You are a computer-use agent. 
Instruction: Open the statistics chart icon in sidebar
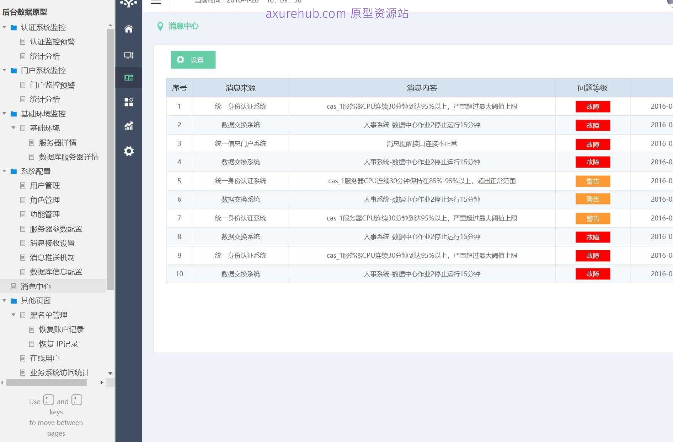pos(128,126)
